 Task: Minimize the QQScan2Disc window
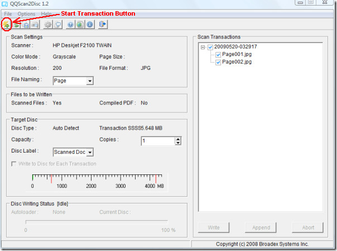(301, 2)
